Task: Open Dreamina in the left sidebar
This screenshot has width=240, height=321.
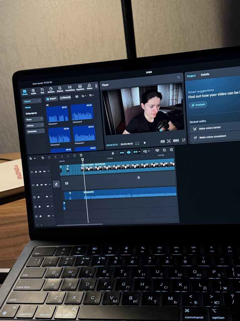Action: pyautogui.click(x=36, y=131)
